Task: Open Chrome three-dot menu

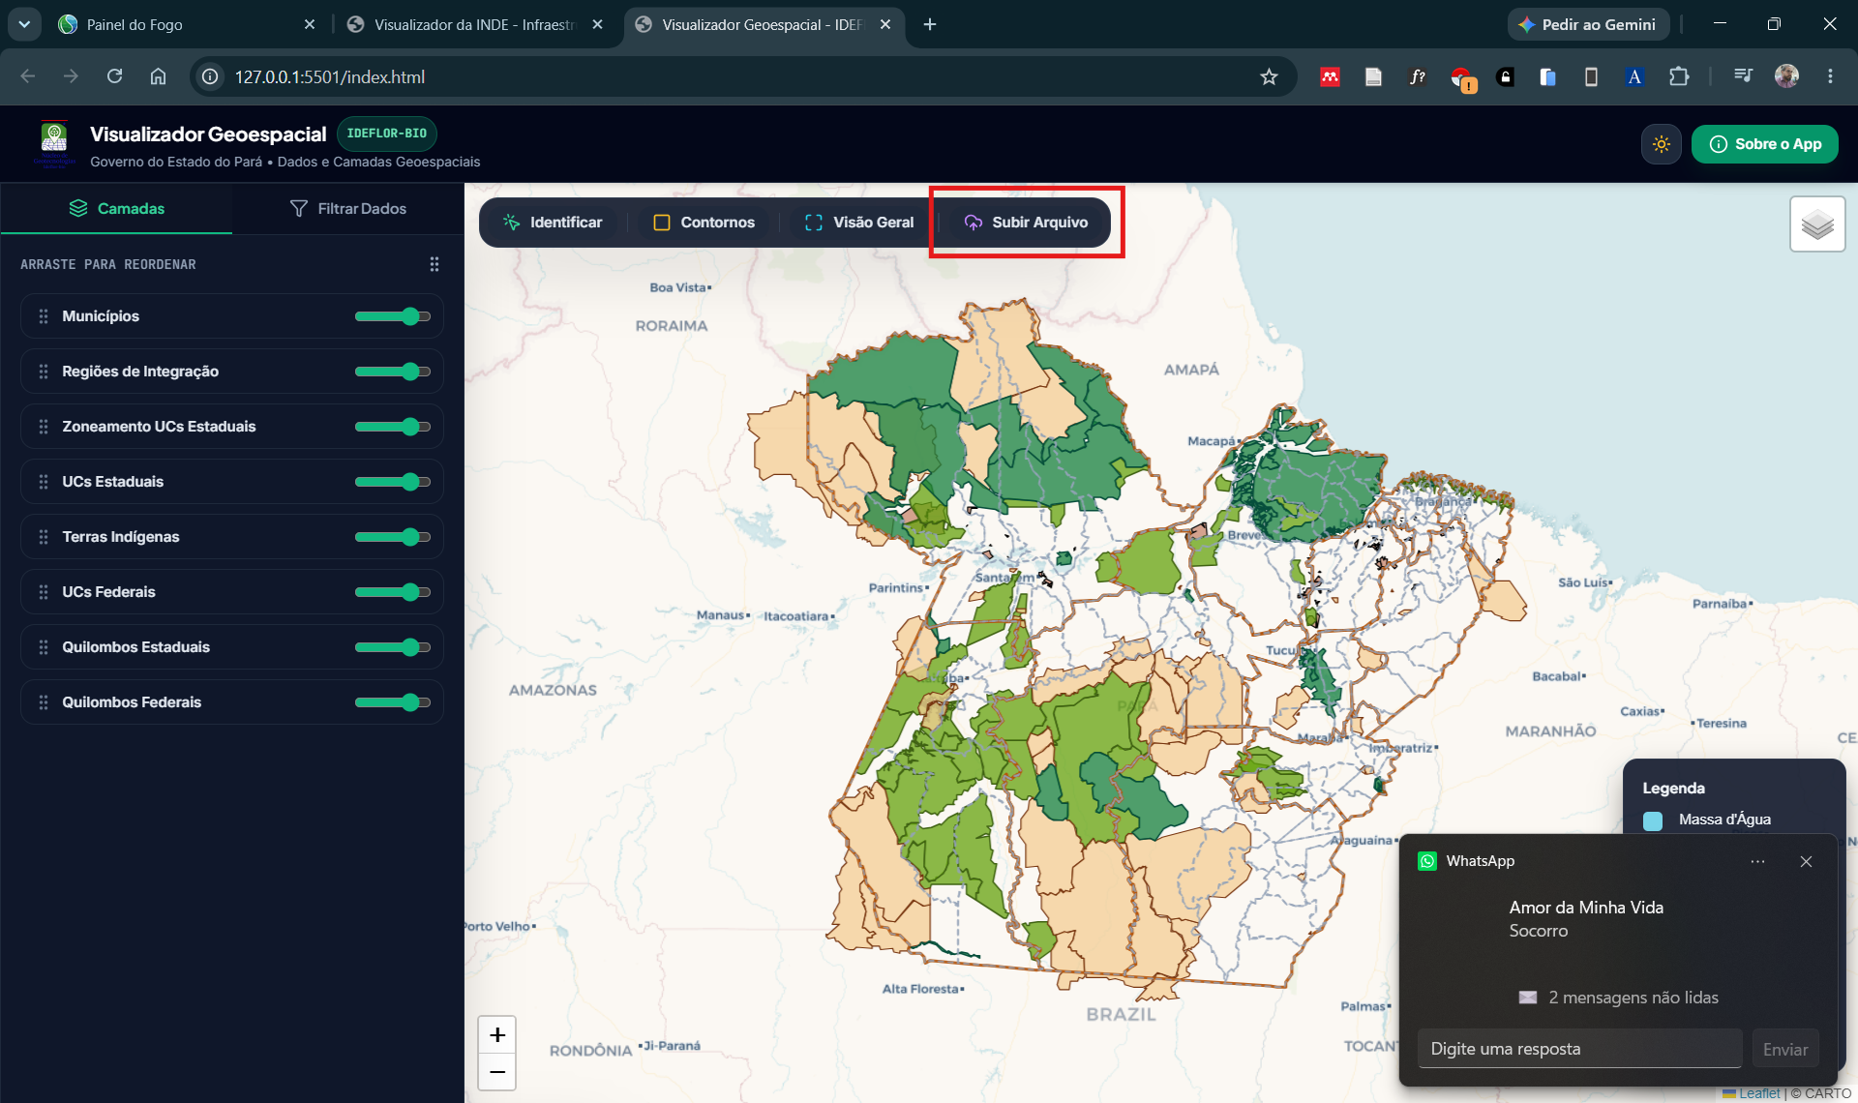Action: (1830, 76)
